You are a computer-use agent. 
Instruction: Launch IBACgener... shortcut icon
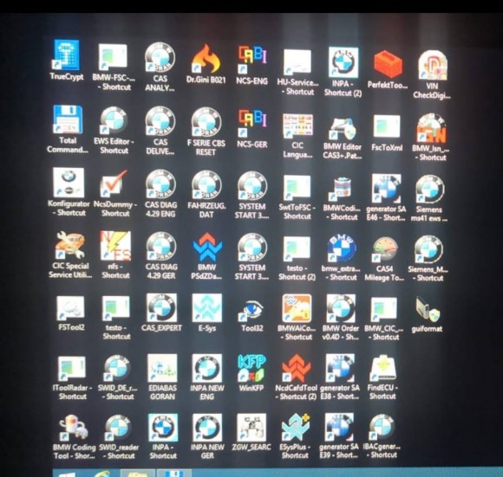click(x=382, y=428)
